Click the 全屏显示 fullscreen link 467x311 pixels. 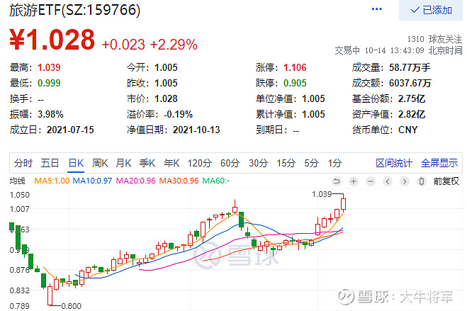(x=439, y=163)
